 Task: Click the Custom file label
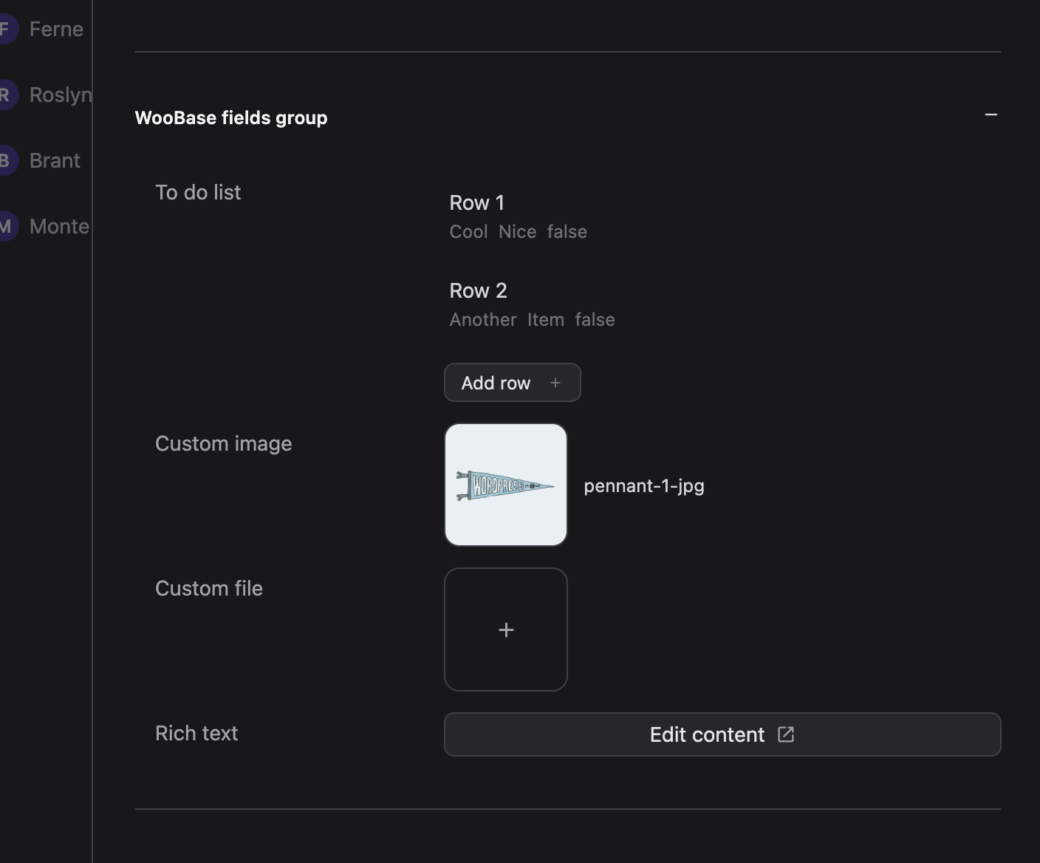coord(209,588)
